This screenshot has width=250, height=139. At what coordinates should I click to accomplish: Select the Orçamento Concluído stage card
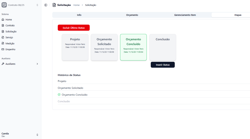point(133,47)
